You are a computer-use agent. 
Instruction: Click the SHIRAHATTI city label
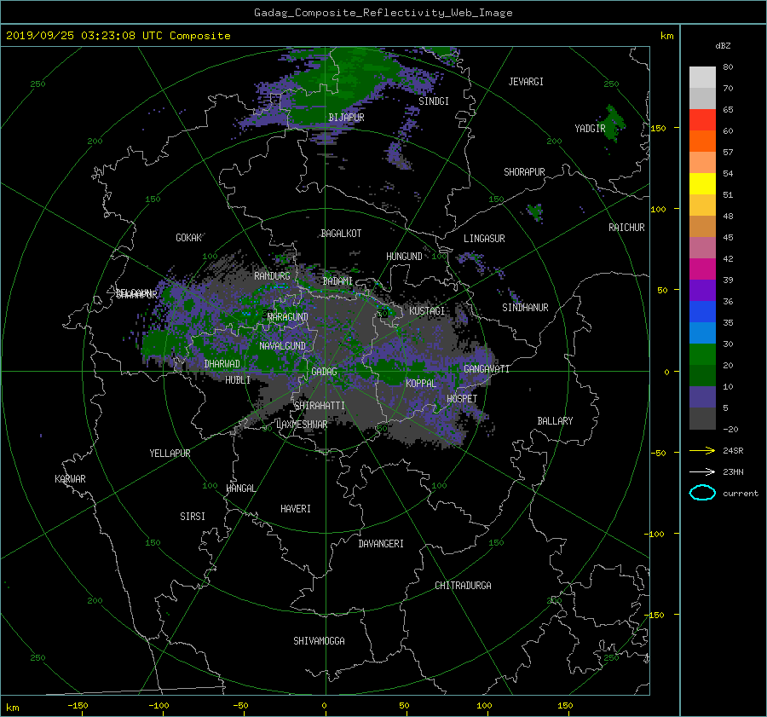pos(320,406)
